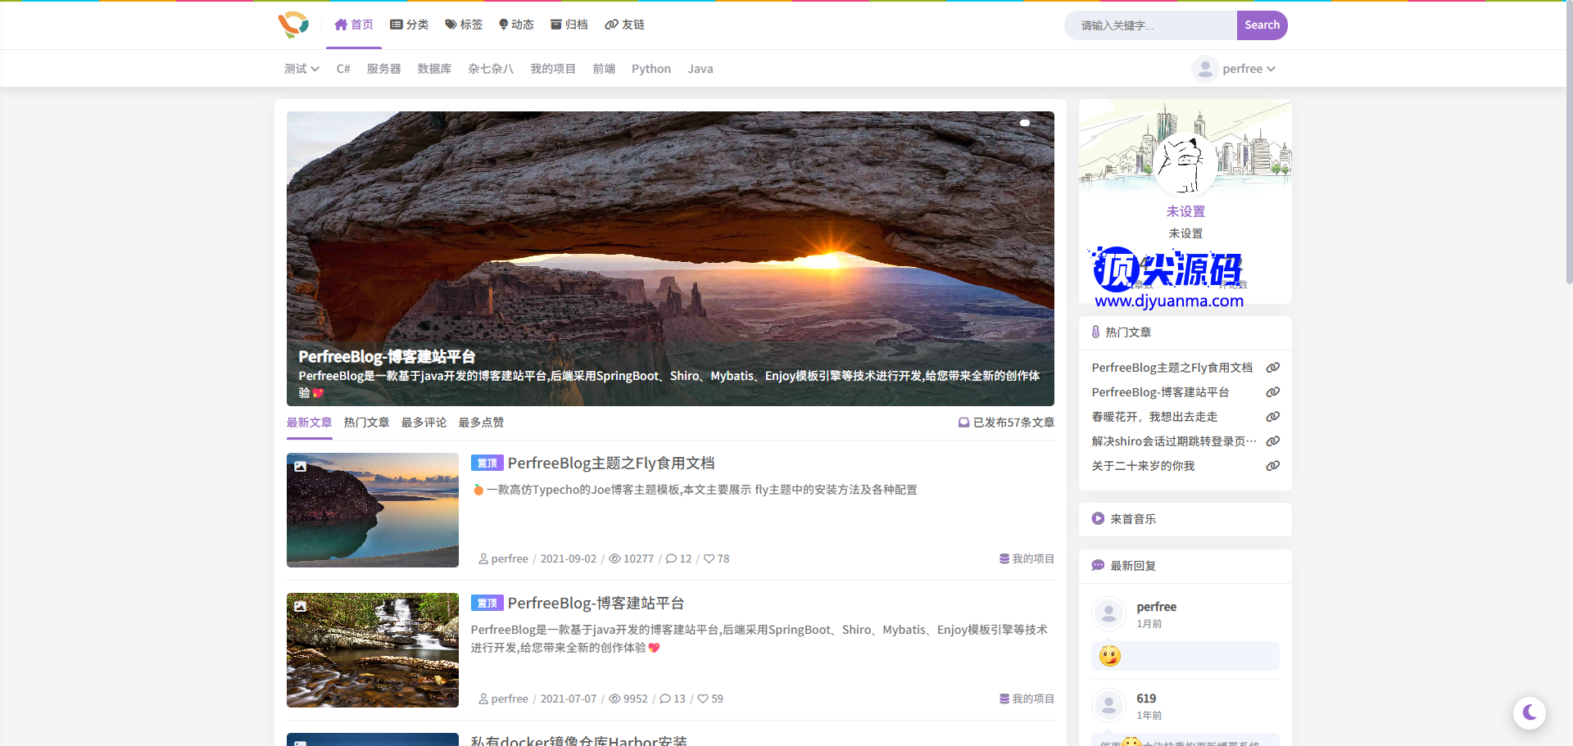Toggle dark mode with moon icon
Viewport: 1573px width, 746px height.
pyautogui.click(x=1529, y=712)
